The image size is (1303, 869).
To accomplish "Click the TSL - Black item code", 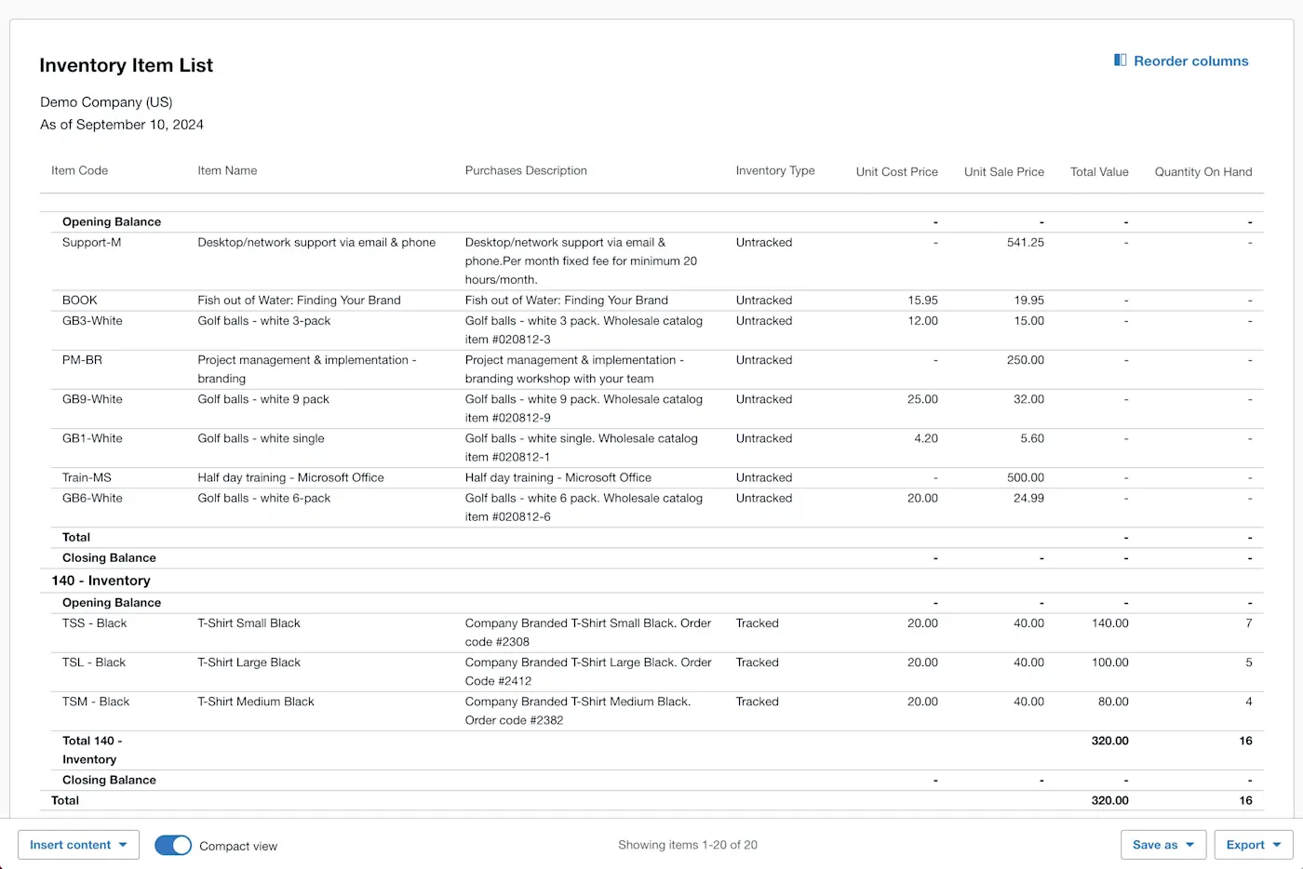I will [x=93, y=662].
